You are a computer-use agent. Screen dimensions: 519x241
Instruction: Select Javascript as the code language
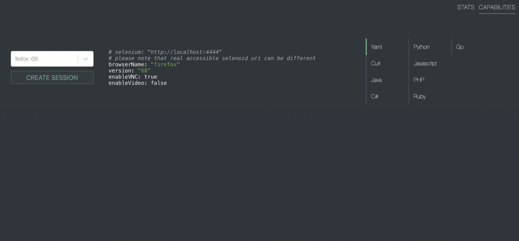click(425, 63)
